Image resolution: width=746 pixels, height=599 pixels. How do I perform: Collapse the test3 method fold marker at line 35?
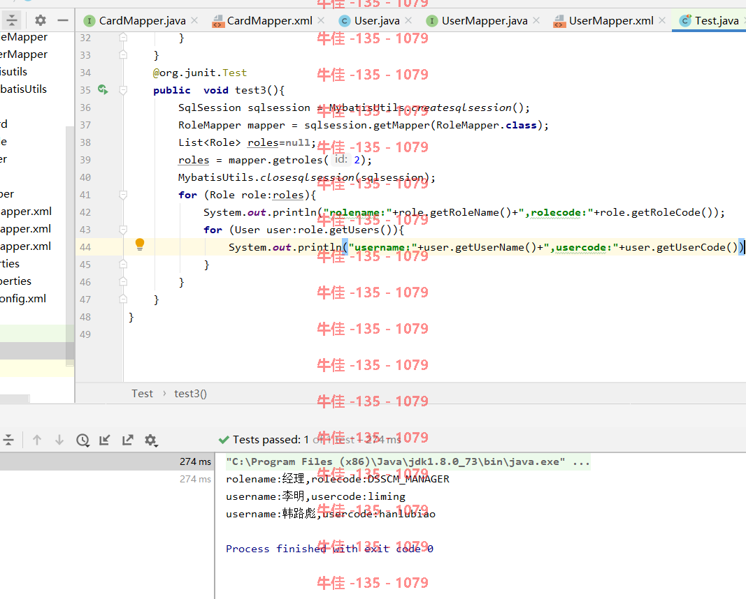(123, 90)
